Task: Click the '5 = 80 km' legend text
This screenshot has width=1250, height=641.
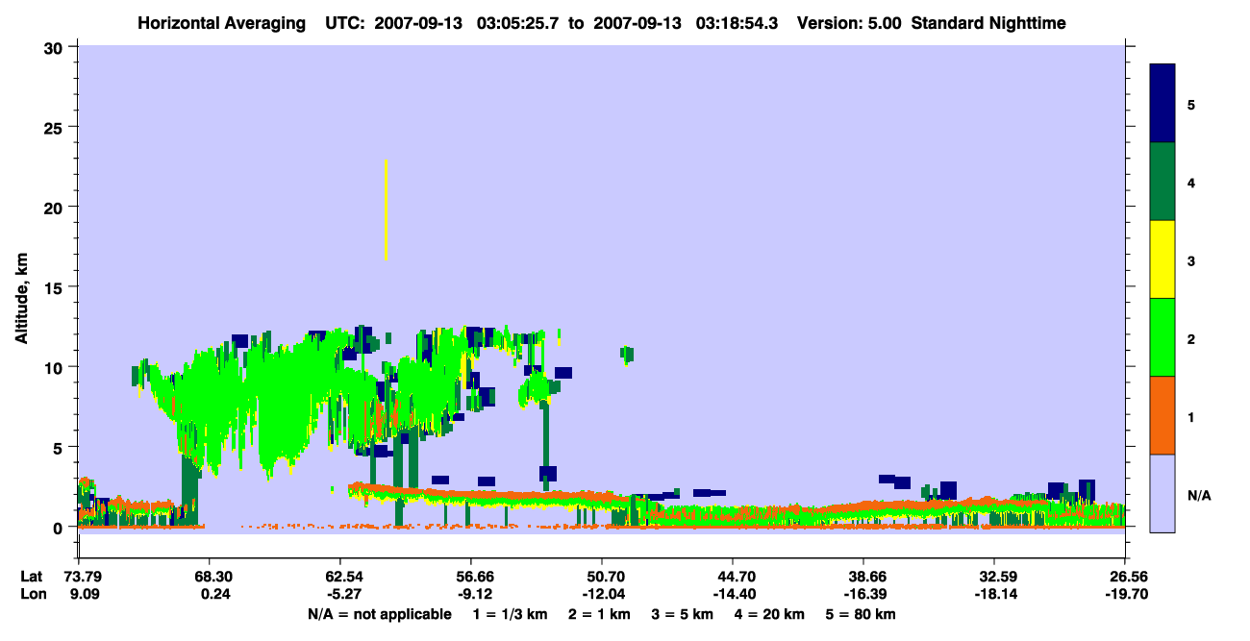Action: click(x=862, y=614)
